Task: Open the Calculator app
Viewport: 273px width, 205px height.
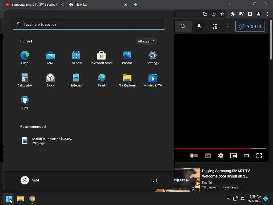Action: coord(25,80)
